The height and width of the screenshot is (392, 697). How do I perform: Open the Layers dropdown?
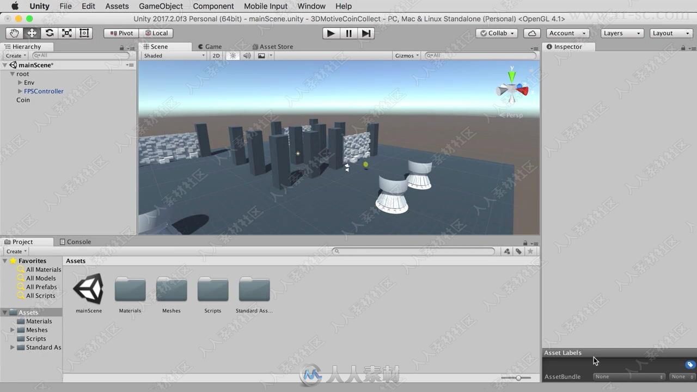tap(622, 33)
